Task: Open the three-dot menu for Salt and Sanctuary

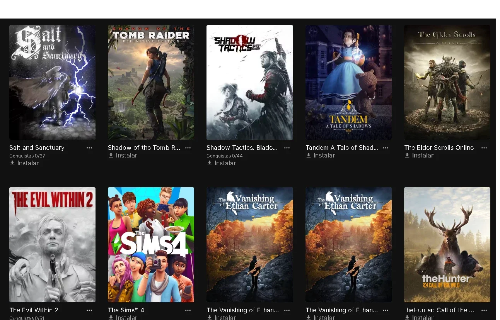Action: click(x=89, y=148)
